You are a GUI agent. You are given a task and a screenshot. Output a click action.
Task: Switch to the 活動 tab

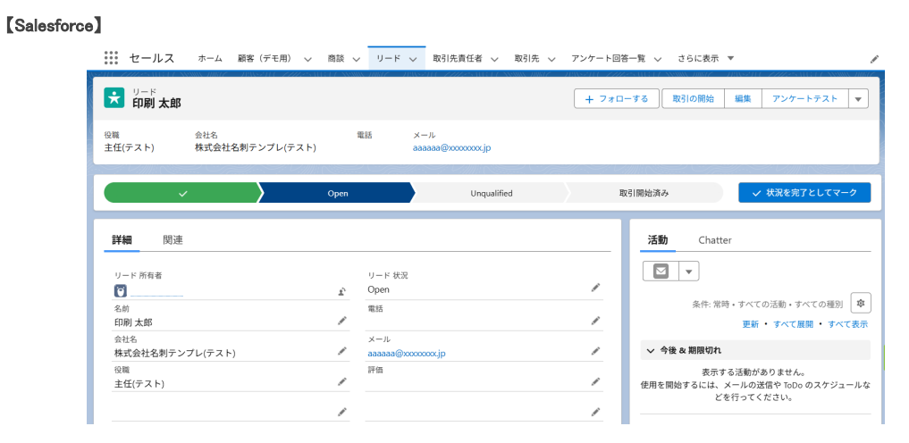pyautogui.click(x=658, y=239)
